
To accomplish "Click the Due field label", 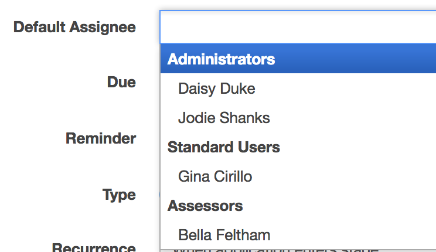I will point(121,82).
